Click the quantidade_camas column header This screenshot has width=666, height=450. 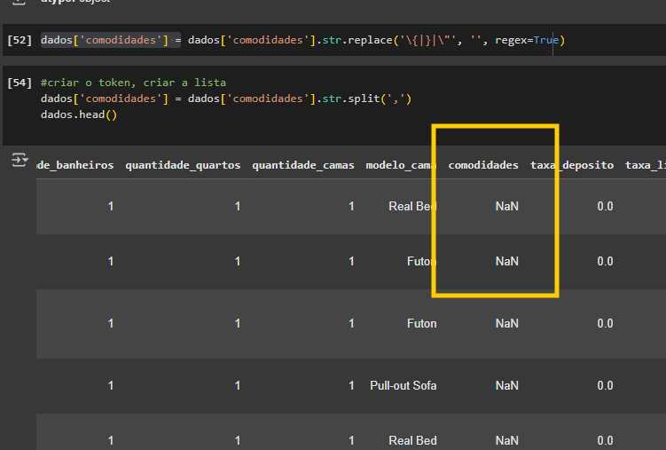point(302,165)
